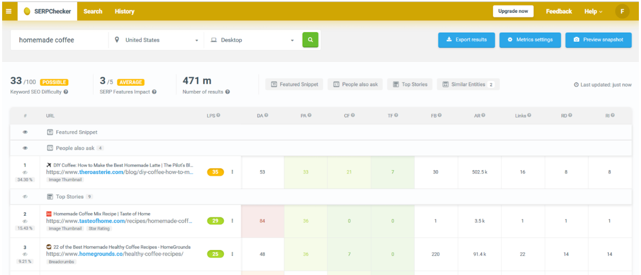Click the SERP Features Impact help icon
This screenshot has height=275, width=641.
pyautogui.click(x=154, y=92)
